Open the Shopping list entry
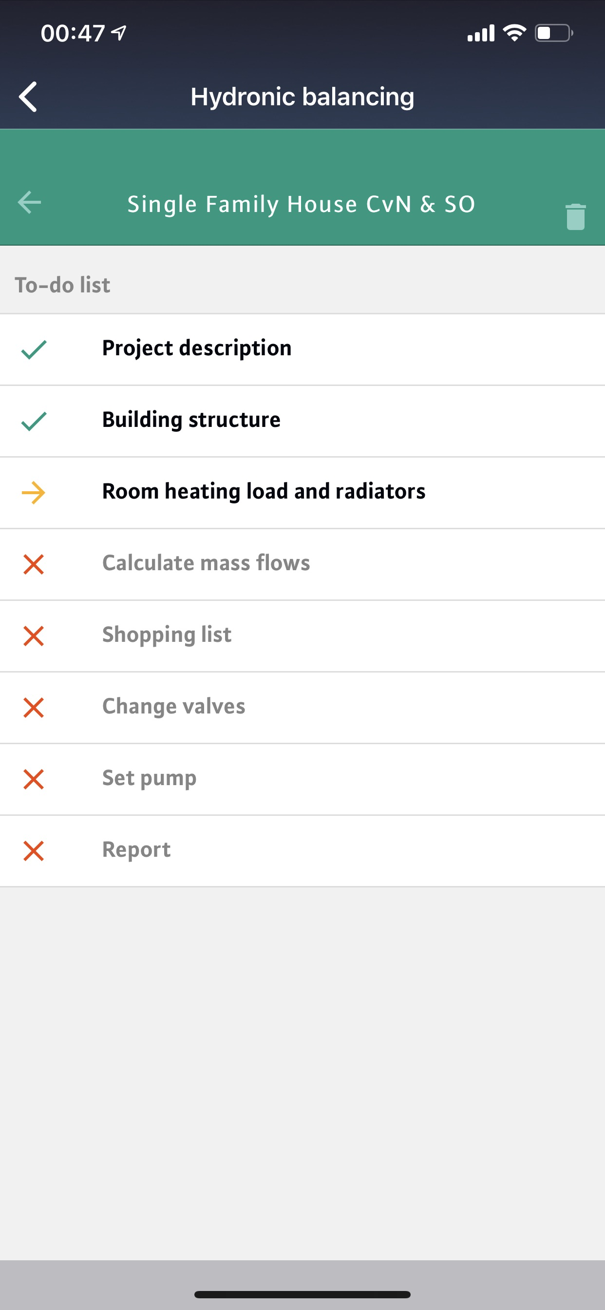 click(167, 635)
